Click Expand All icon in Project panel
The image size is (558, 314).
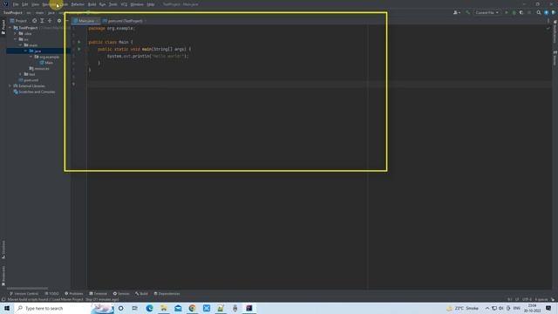pos(42,21)
